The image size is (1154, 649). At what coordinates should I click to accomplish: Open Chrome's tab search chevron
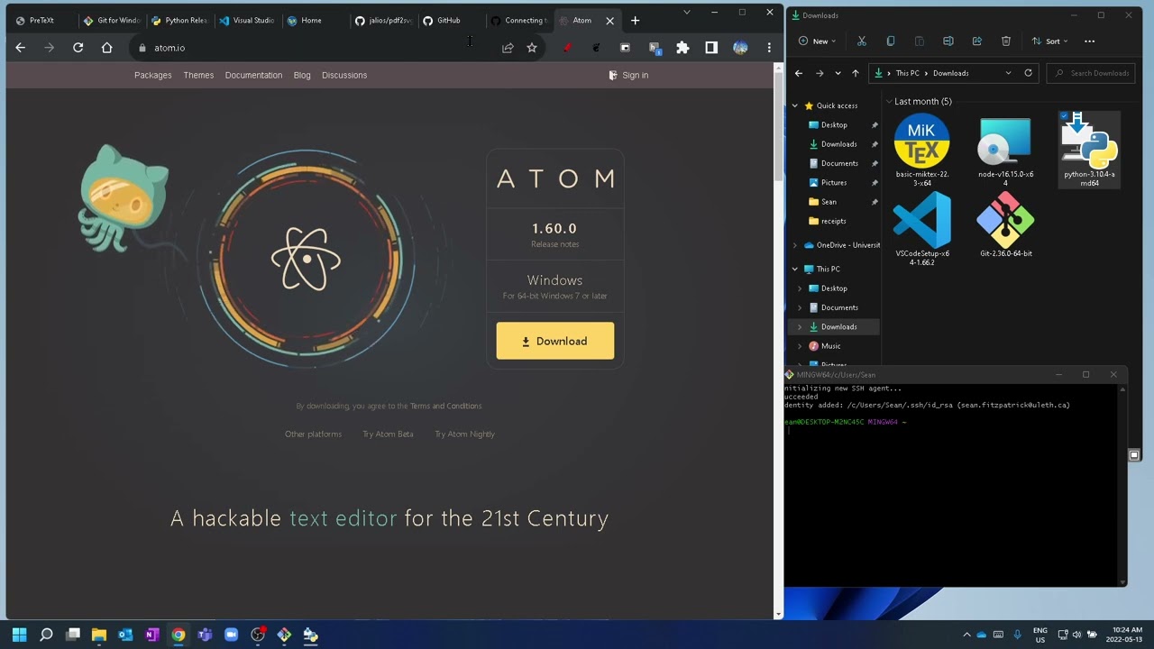pyautogui.click(x=687, y=13)
